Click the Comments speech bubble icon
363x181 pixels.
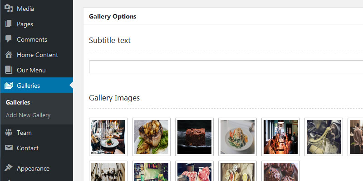point(9,39)
